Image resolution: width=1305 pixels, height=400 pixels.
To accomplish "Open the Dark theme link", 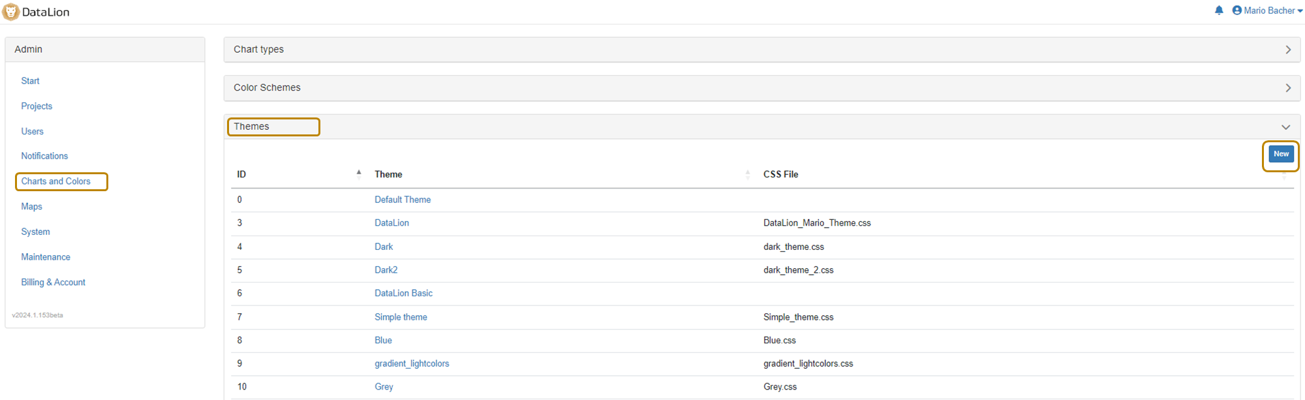I will click(384, 247).
